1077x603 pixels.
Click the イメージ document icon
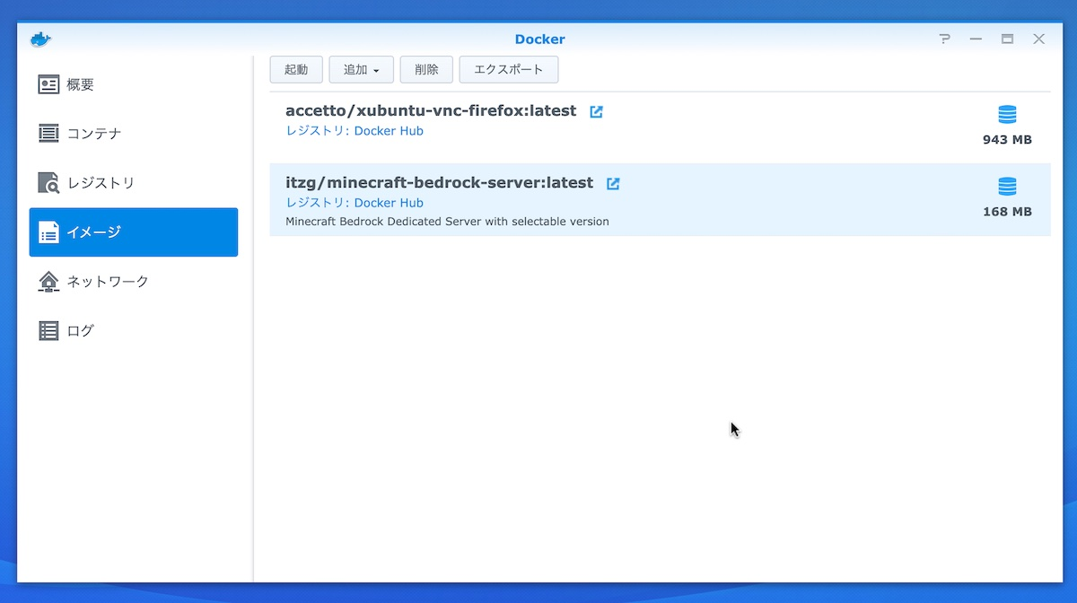click(x=48, y=232)
